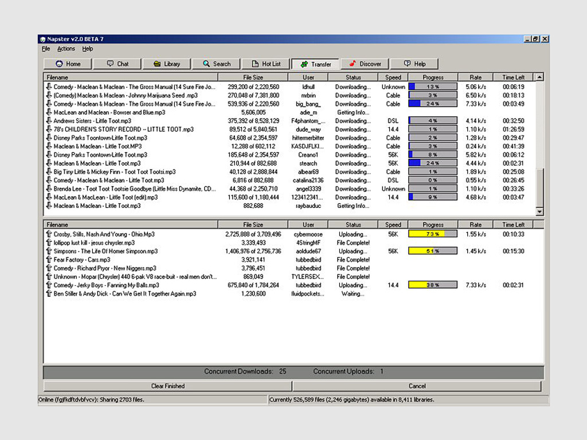Select user 'catalina2136' in downloads list

coord(308,180)
